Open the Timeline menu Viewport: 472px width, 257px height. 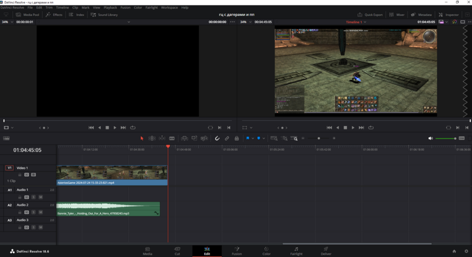click(63, 8)
